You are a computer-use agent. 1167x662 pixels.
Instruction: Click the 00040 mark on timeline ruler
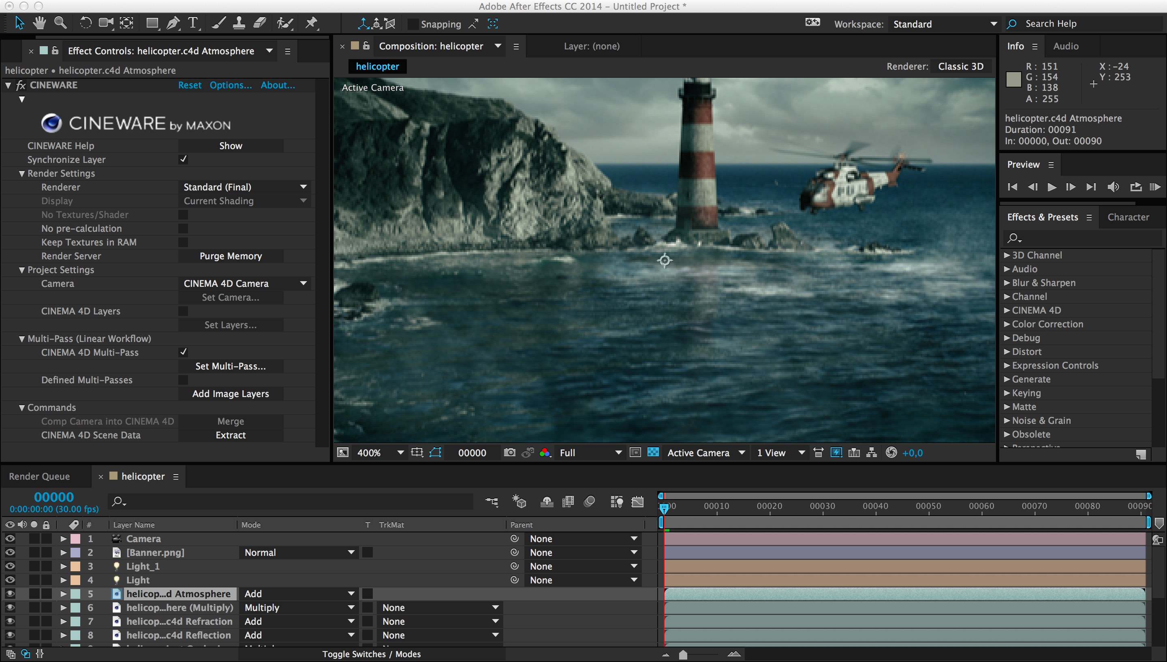coord(875,506)
